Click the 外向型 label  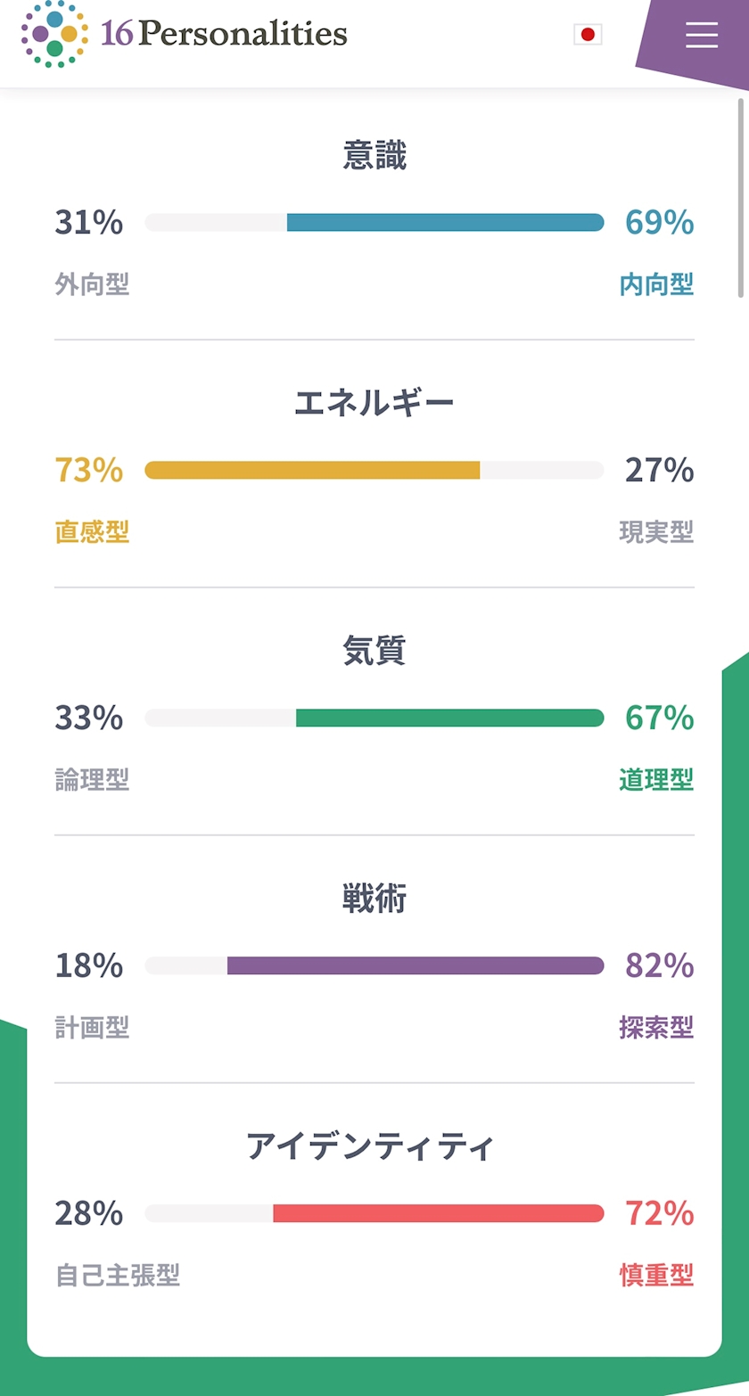pyautogui.click(x=92, y=285)
